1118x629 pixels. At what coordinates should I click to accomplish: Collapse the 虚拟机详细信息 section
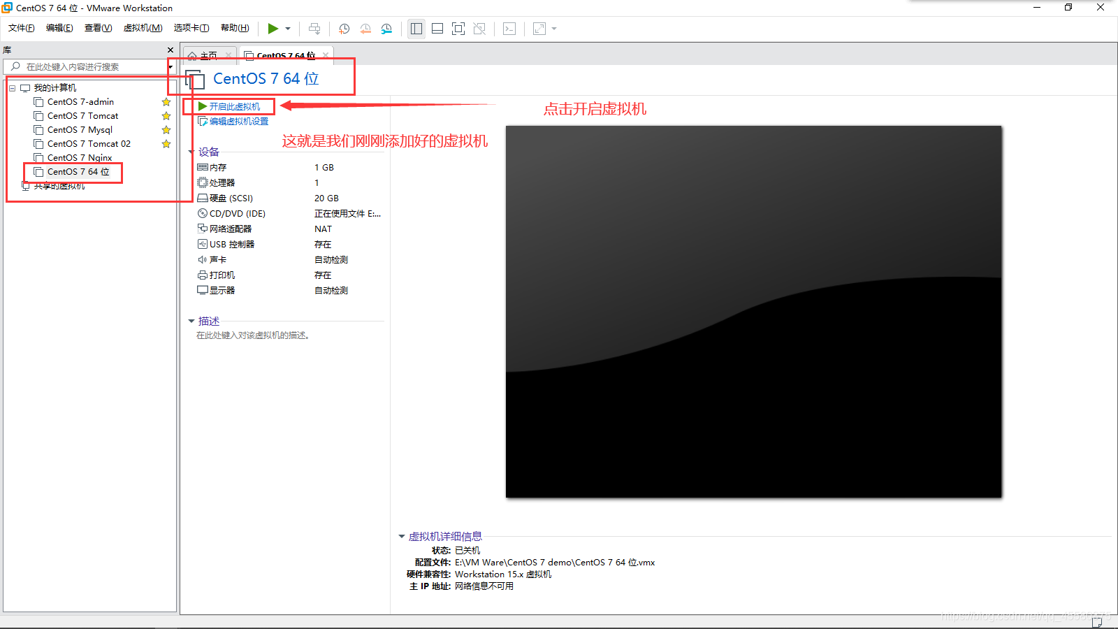[402, 537]
